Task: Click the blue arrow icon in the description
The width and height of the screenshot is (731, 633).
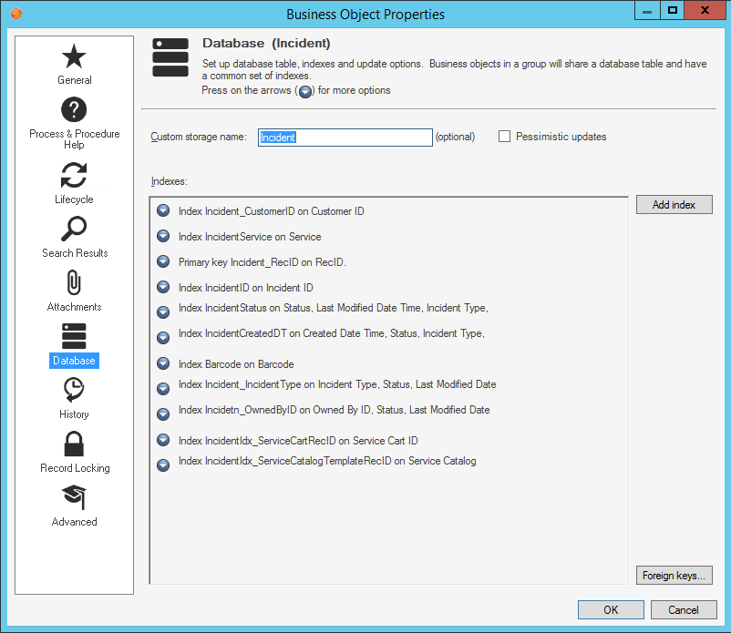Action: 305,90
